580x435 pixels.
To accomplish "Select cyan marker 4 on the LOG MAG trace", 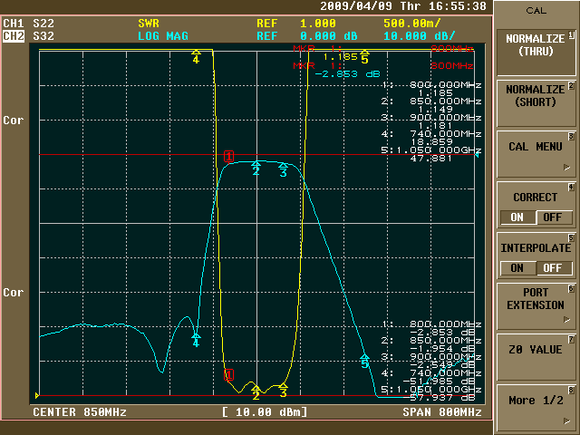I will pos(196,341).
